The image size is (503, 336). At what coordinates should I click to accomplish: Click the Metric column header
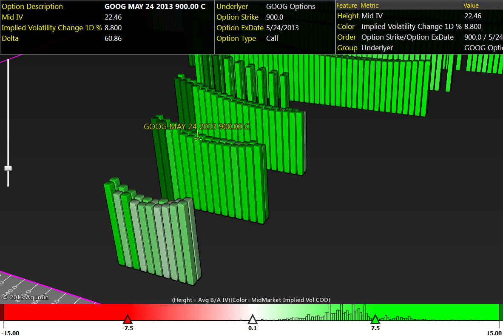click(369, 6)
